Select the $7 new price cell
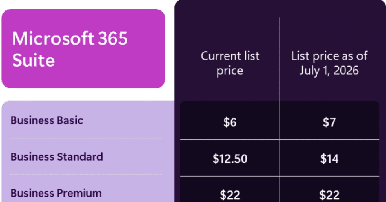Screen dimensions: 386x202 tap(329, 122)
